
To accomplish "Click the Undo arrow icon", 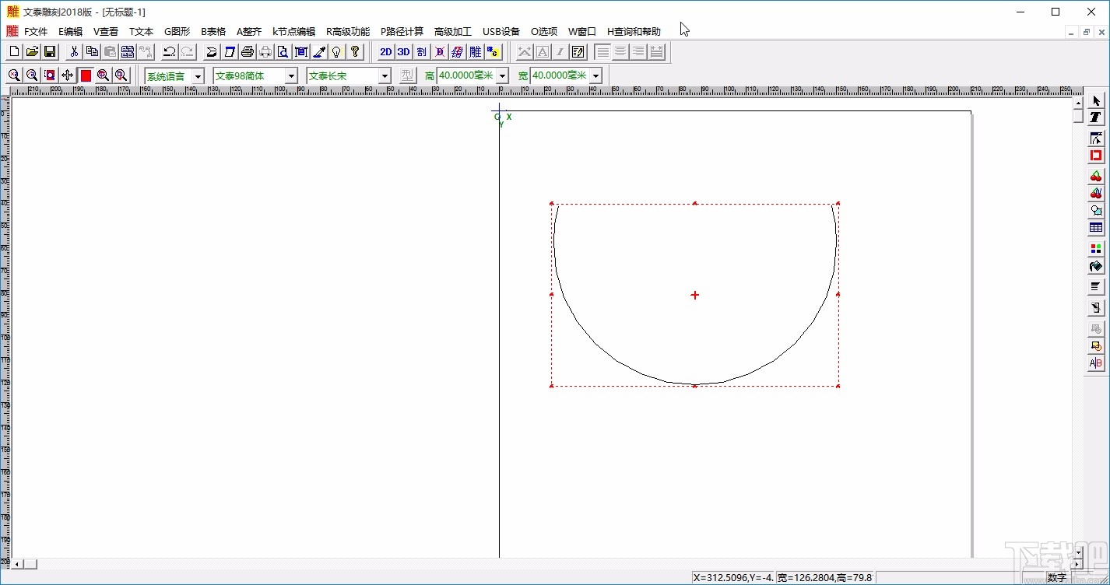I will (x=169, y=52).
